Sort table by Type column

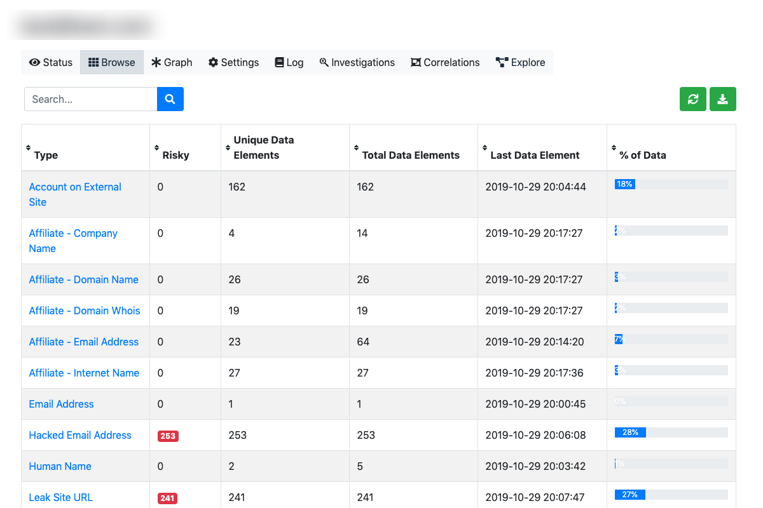[46, 155]
